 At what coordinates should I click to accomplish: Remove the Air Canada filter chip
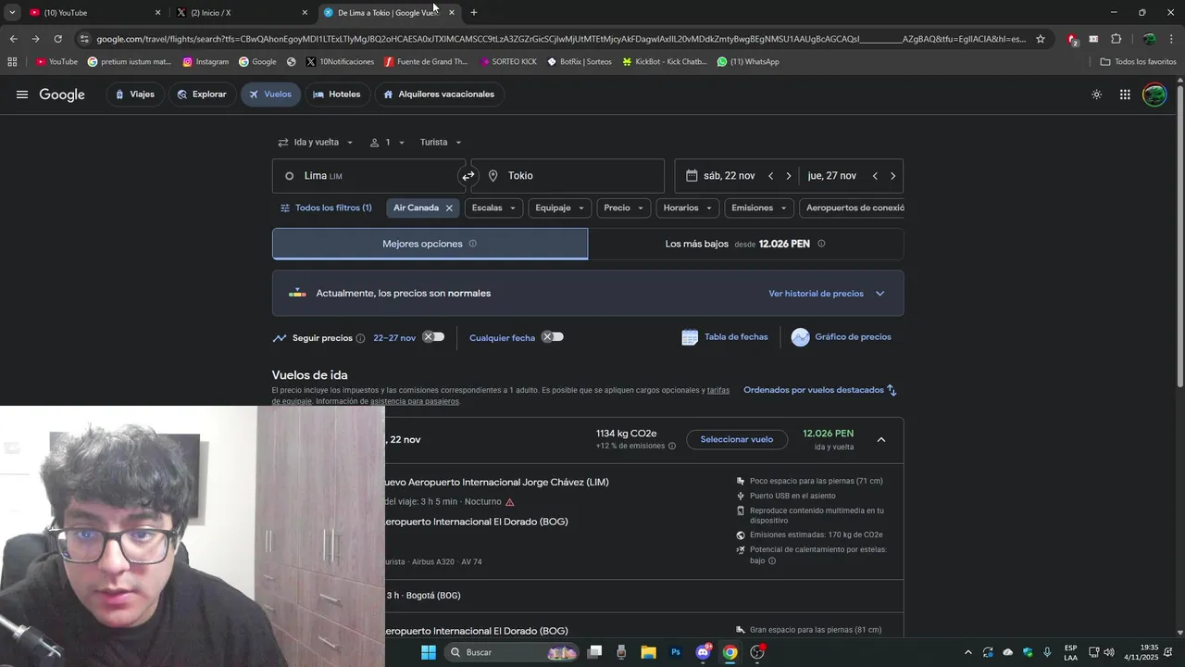coord(449,208)
